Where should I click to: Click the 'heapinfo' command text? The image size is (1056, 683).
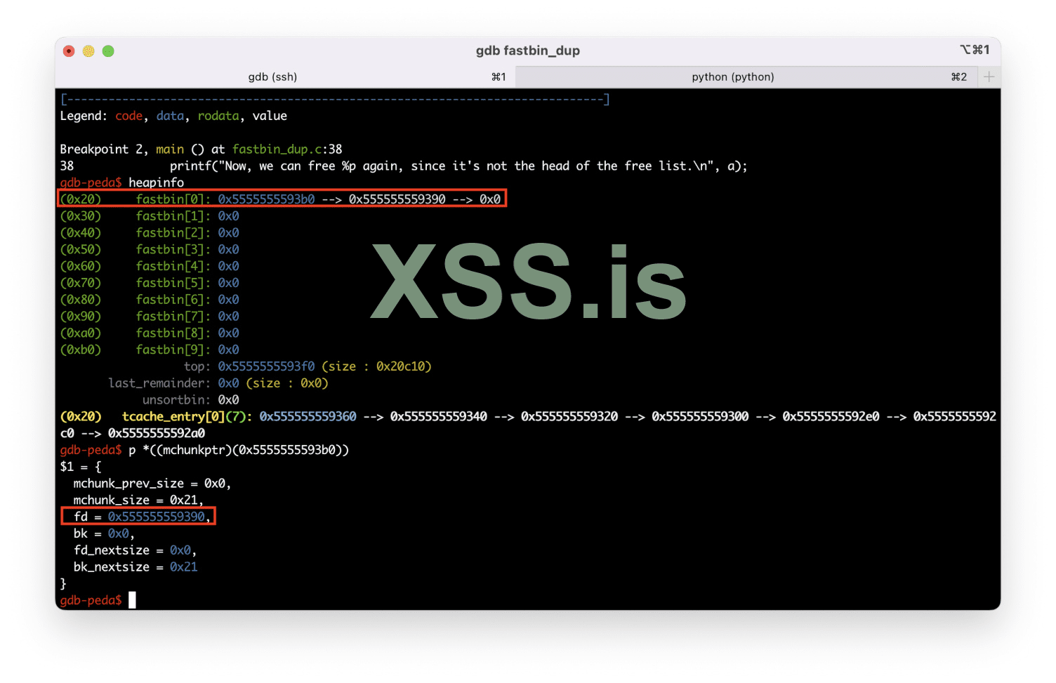(x=156, y=183)
